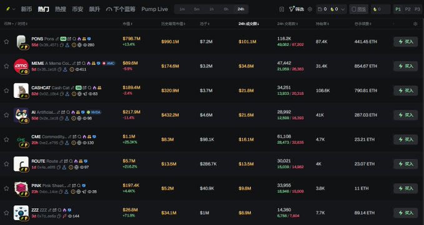Image resolution: width=424 pixels, height=225 pixels.
Task: Switch to the 新币 tab
Action: [x=26, y=9]
